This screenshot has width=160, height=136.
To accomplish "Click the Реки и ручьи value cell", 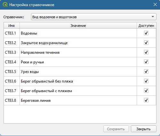I will (x=78, y=62).
